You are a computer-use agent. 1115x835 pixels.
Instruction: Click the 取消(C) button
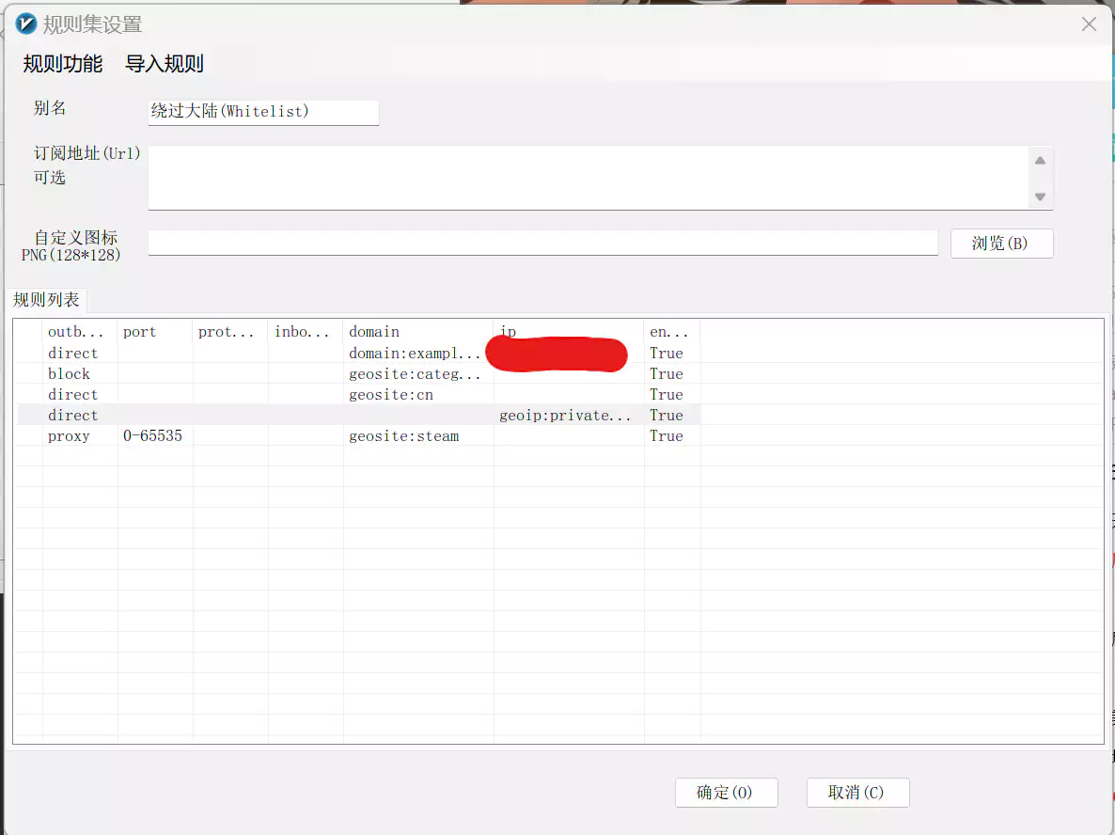857,793
